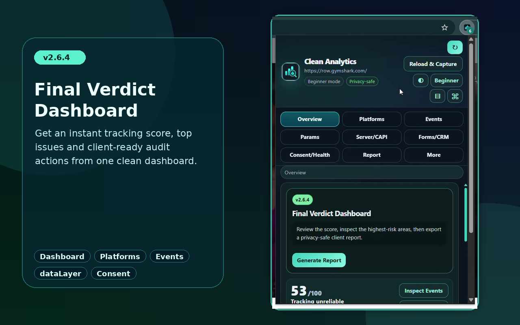Open the command shortcut icon button

pyautogui.click(x=455, y=96)
